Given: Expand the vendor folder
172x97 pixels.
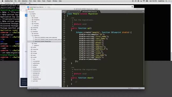Looking at the screenshot, I should coord(30,57).
